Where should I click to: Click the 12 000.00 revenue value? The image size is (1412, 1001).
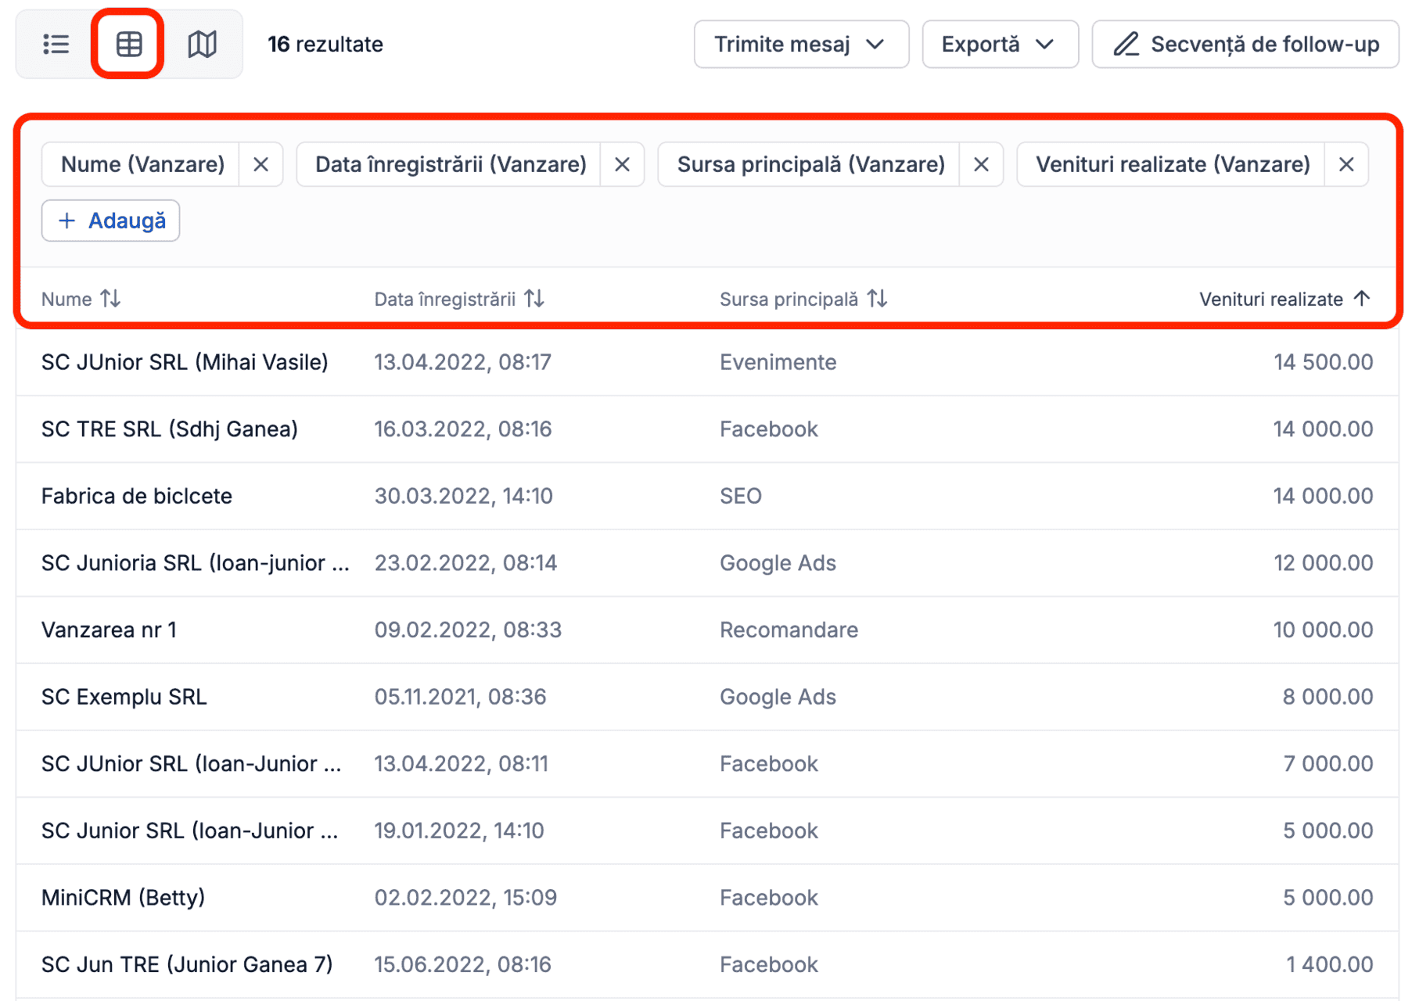pos(1323,563)
